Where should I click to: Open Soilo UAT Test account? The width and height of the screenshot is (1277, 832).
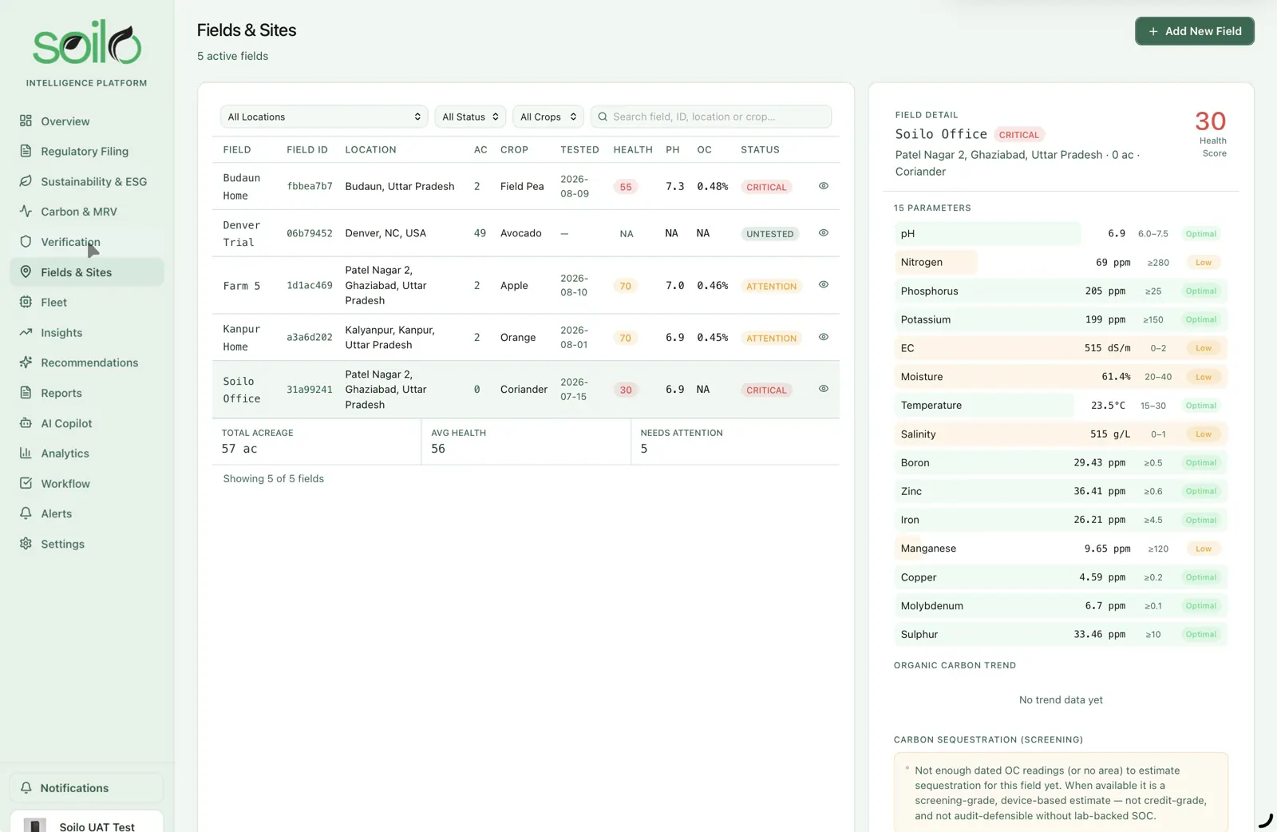86,822
